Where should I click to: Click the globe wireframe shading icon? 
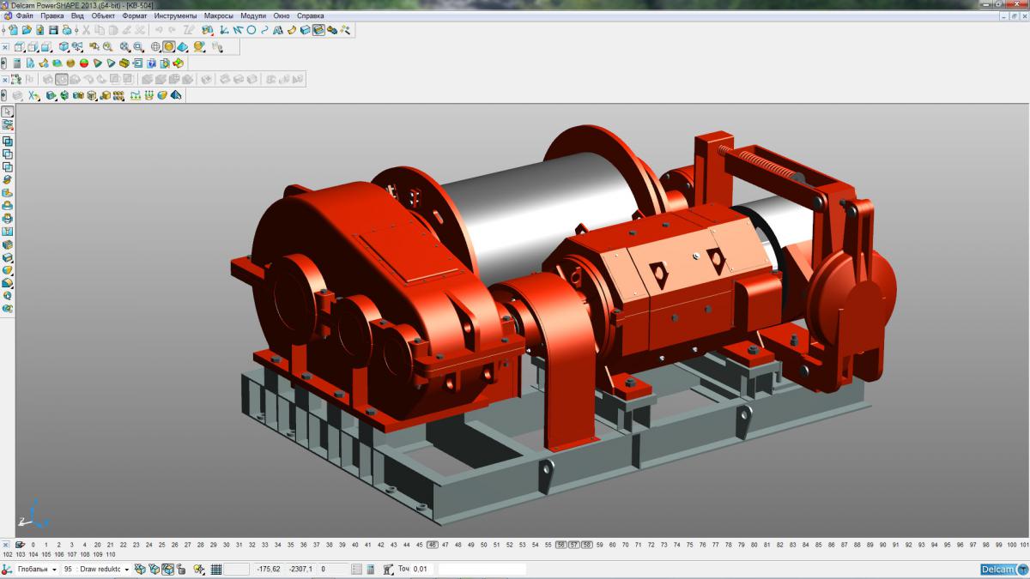(x=155, y=47)
